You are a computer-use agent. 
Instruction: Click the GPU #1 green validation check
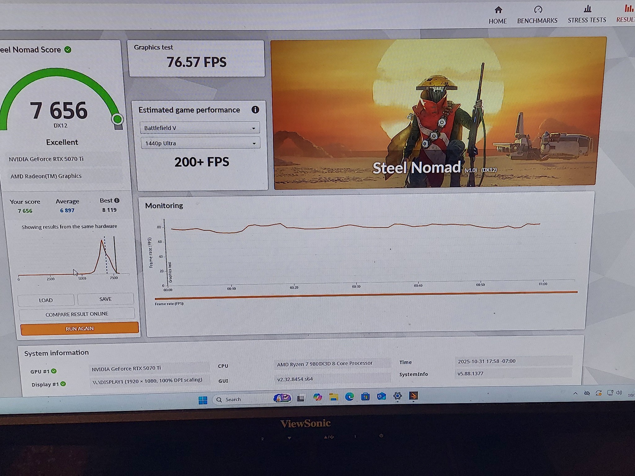click(x=54, y=371)
